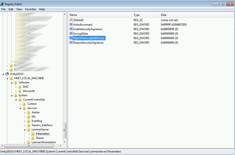Click the Alerter folder icon
Screen dimensions: 235x155
(29, 112)
